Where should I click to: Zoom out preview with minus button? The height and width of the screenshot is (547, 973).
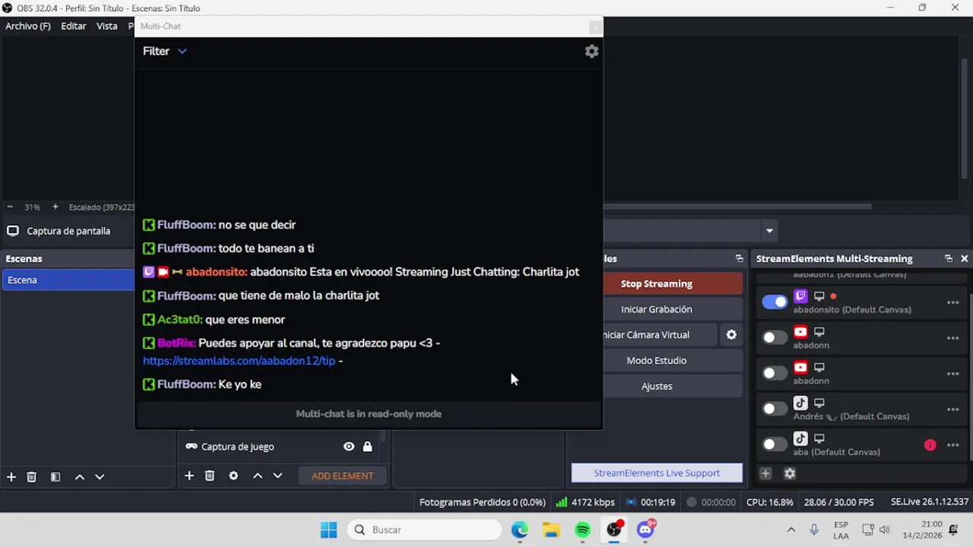(x=10, y=207)
